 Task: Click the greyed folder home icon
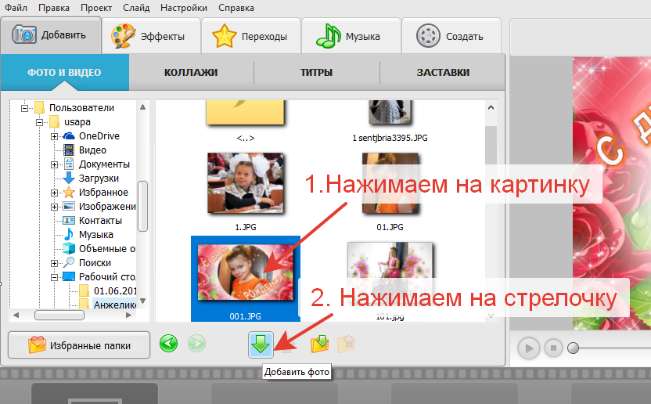346,344
